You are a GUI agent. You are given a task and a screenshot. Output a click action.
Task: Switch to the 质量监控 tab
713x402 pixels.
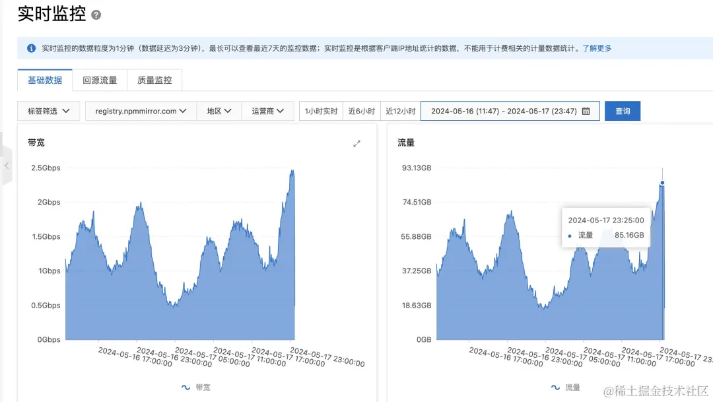154,80
